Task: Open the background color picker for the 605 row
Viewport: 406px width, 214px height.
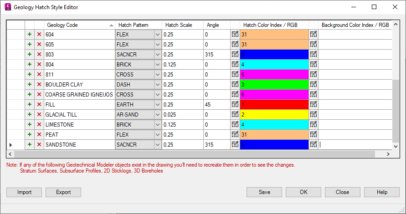Action: 313,45
